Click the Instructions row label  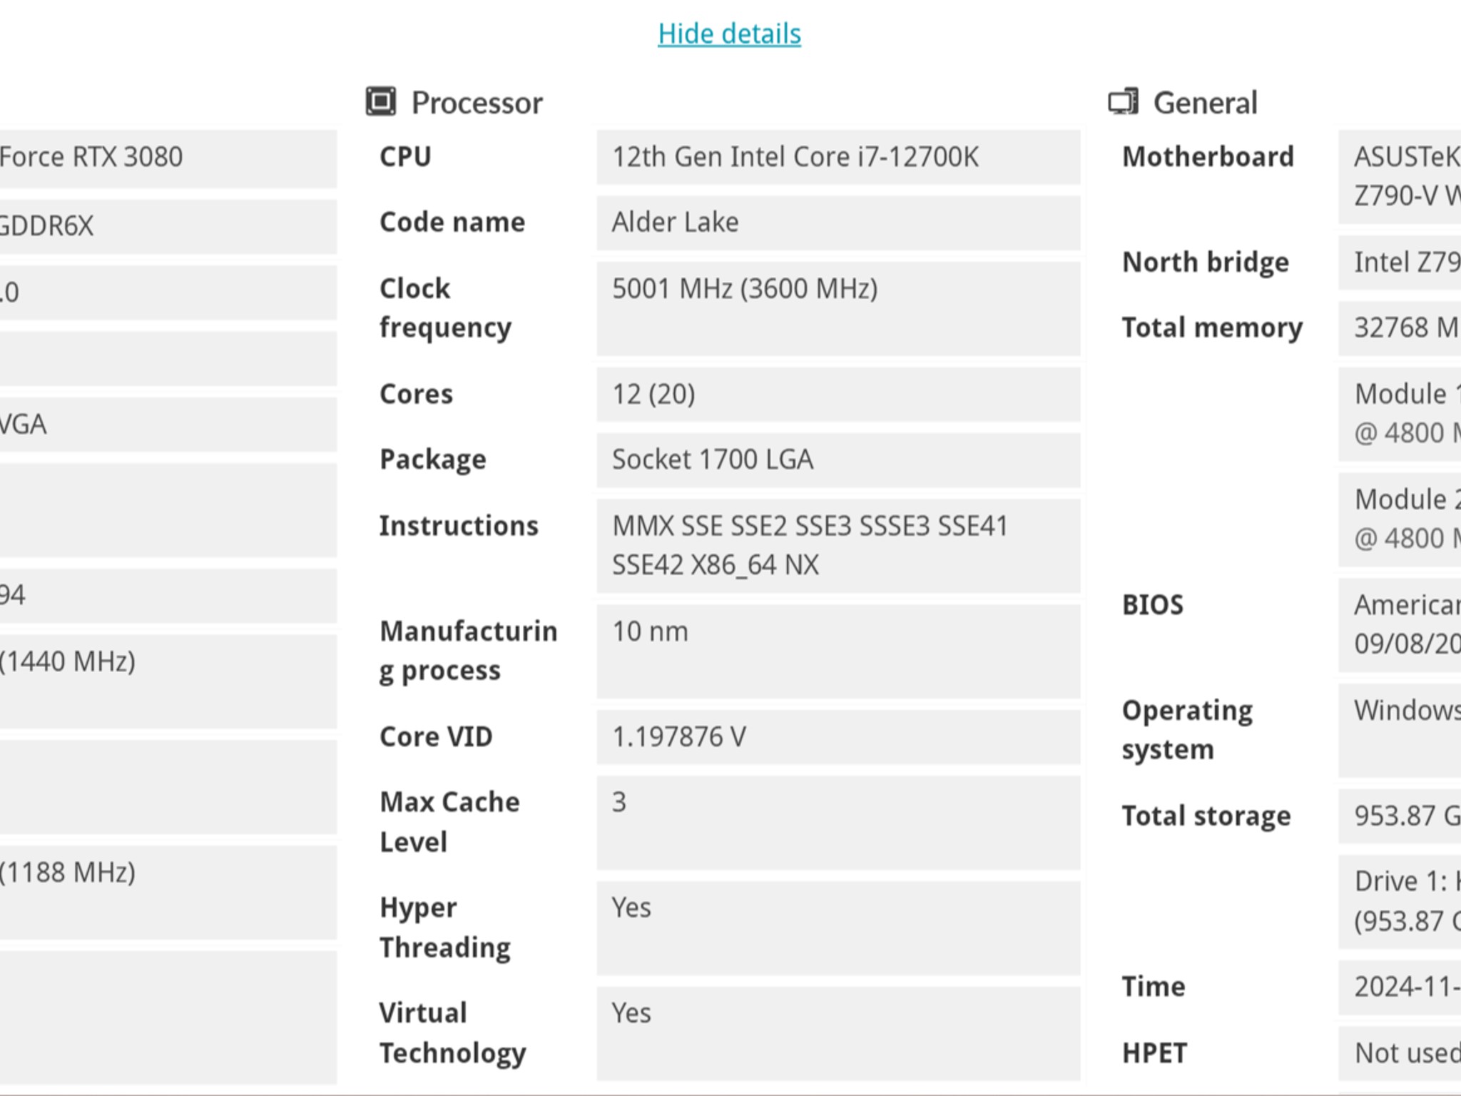click(459, 526)
